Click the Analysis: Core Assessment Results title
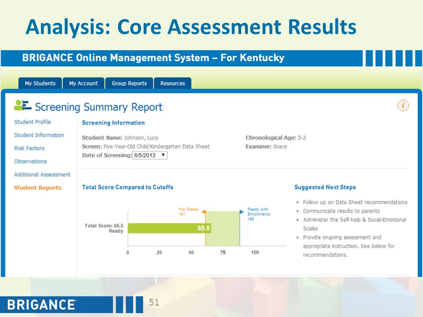The width and height of the screenshot is (423, 317). (x=191, y=27)
